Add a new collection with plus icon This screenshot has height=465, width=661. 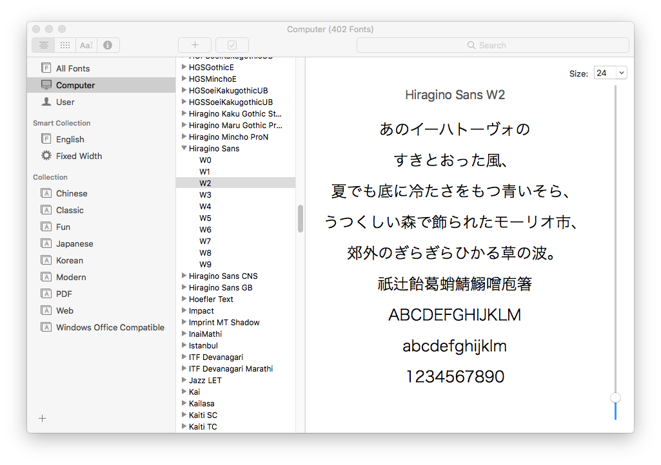coord(42,418)
